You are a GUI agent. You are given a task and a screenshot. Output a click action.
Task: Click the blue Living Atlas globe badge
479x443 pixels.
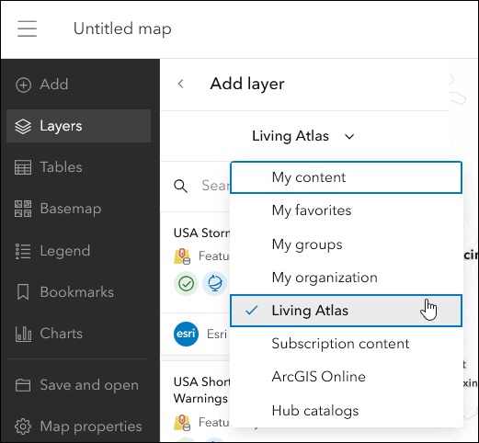pos(215,284)
